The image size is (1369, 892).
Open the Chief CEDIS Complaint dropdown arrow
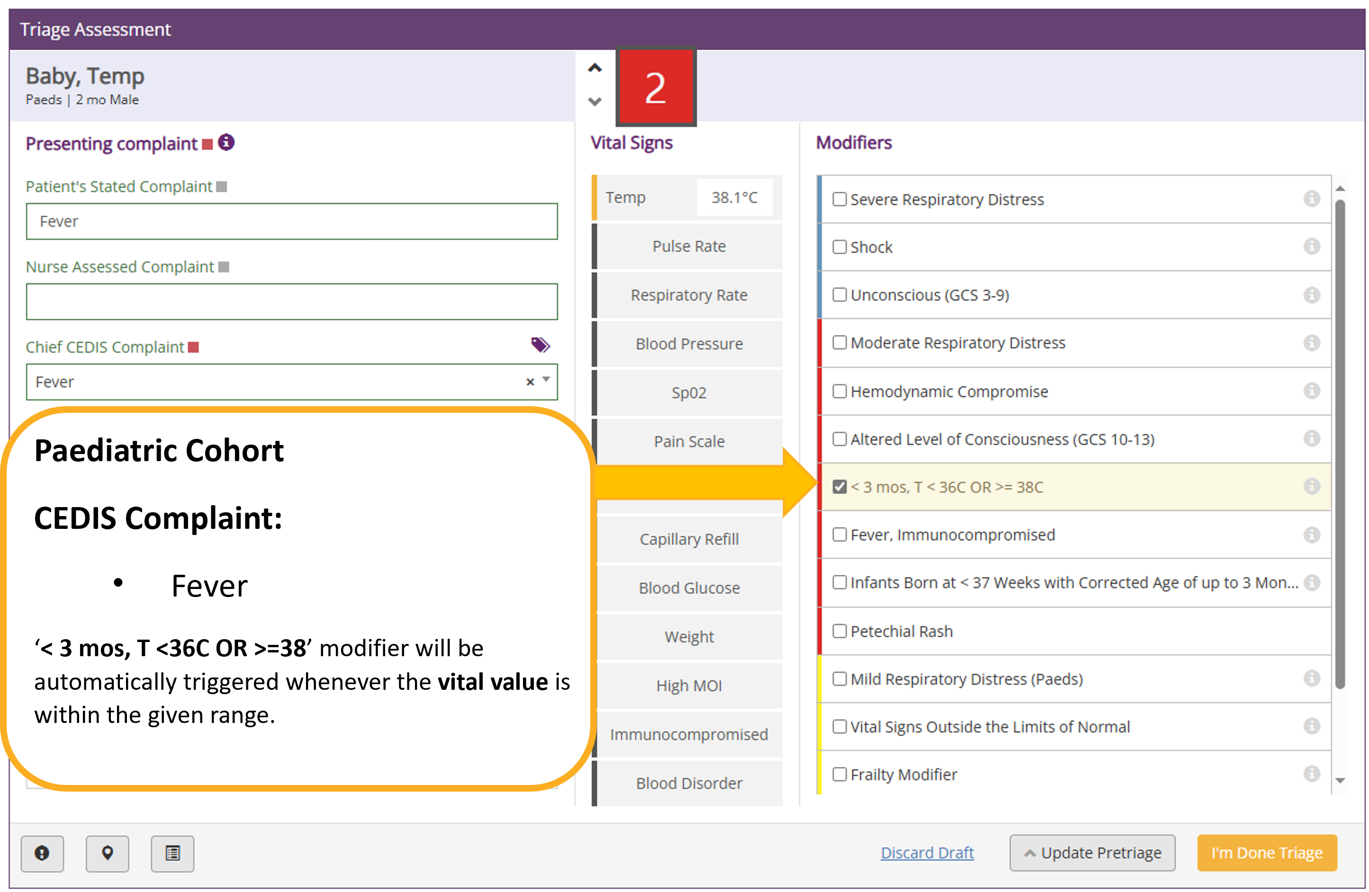coord(547,380)
